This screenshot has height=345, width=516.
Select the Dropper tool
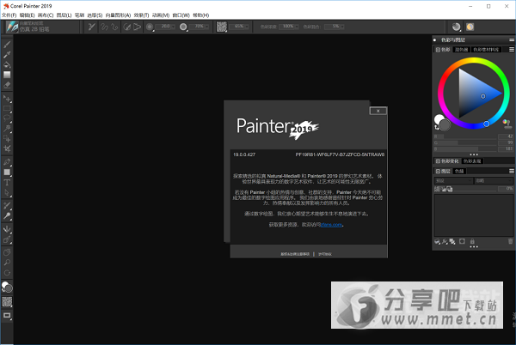(x=7, y=54)
